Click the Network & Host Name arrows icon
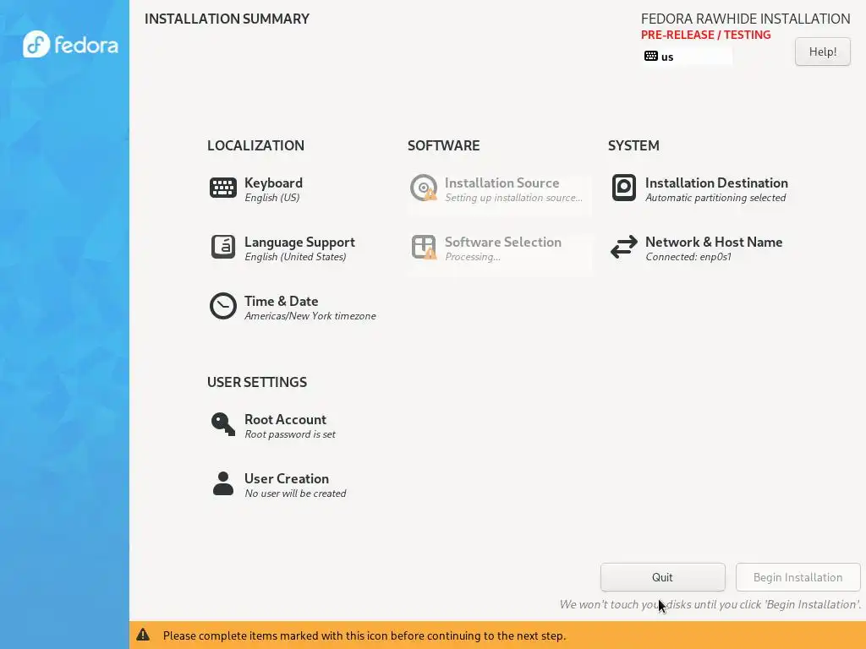This screenshot has width=866, height=649. click(x=624, y=247)
